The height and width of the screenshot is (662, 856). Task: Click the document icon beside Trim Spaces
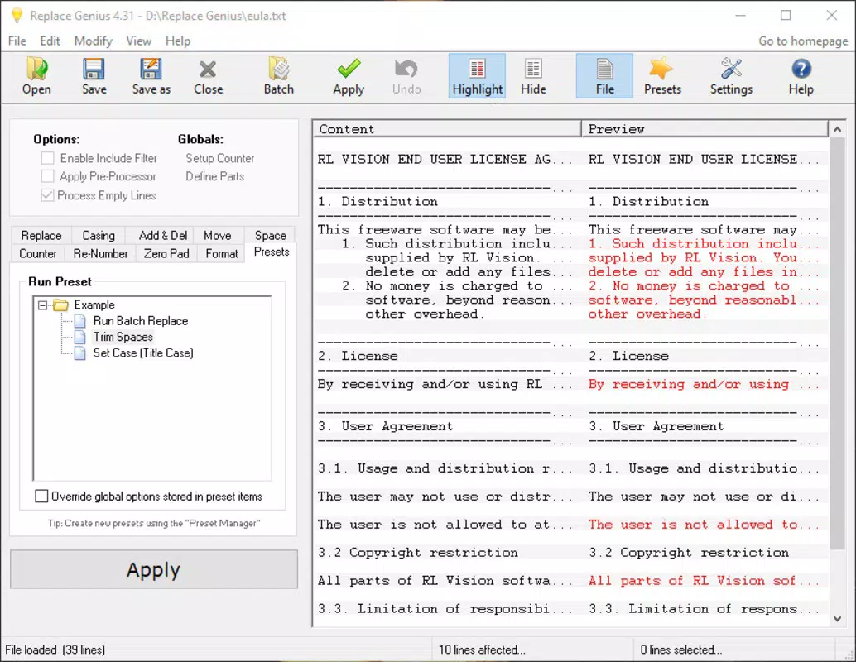tap(79, 337)
